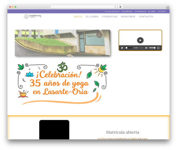177x150 pixels.
Task: Click the browser extension icon beside the address bar
Action: click(x=120, y=7)
